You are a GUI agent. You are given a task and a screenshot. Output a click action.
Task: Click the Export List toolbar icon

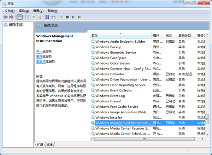click(40, 17)
